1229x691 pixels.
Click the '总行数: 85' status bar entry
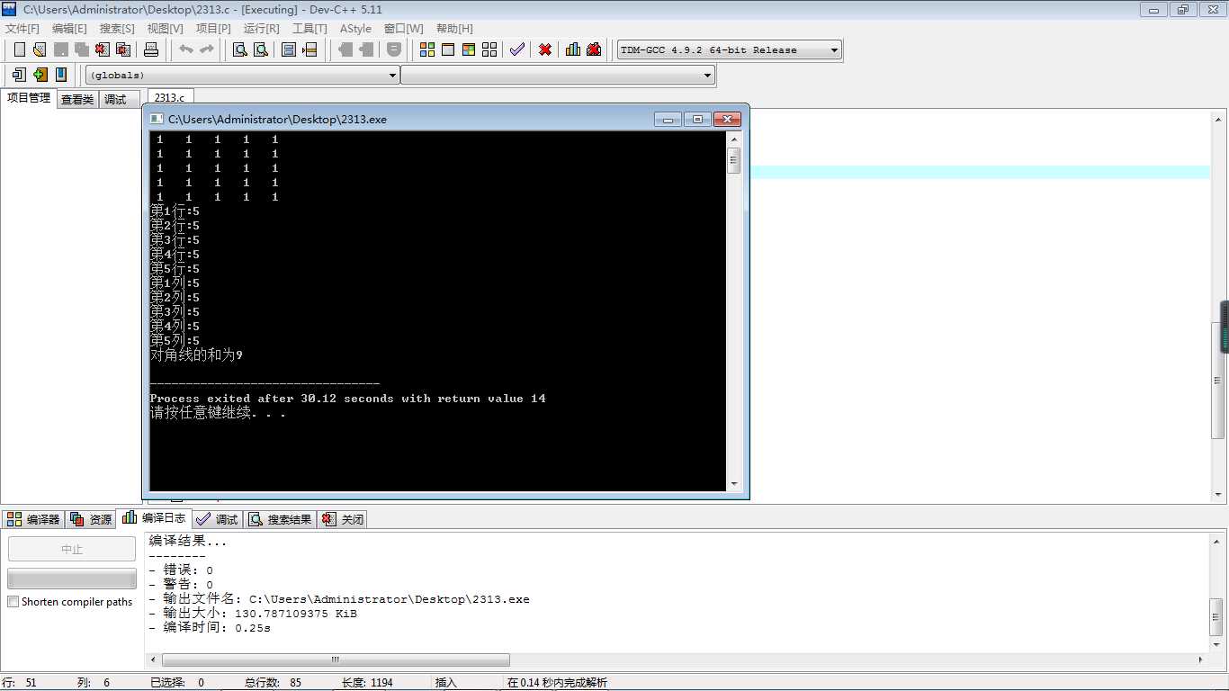(x=274, y=683)
